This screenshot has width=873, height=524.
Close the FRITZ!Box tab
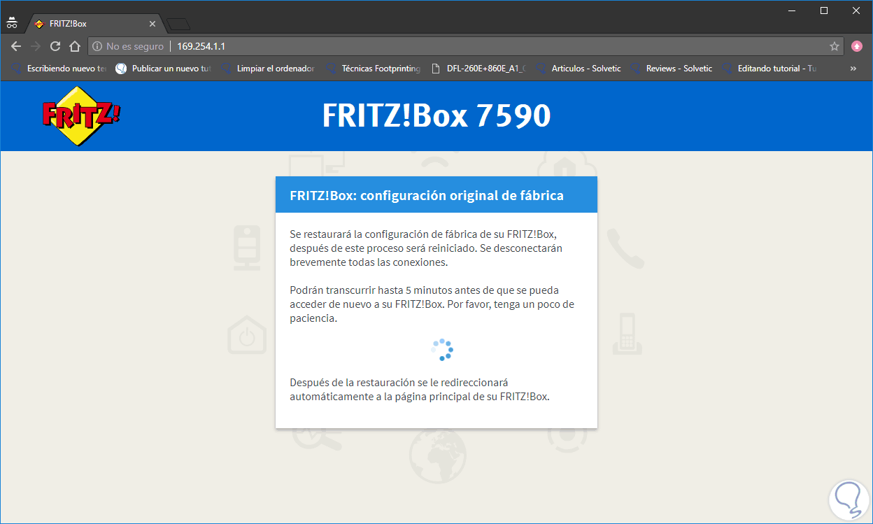coord(152,24)
